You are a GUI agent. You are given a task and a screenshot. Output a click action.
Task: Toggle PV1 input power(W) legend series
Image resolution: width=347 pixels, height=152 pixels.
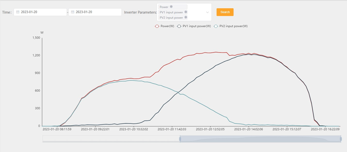click(194, 26)
